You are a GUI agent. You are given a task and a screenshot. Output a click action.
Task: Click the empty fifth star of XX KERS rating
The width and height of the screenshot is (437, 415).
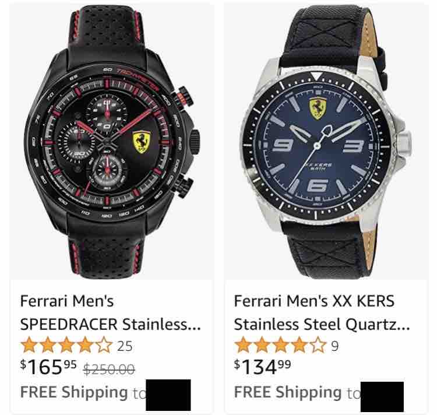(x=318, y=345)
